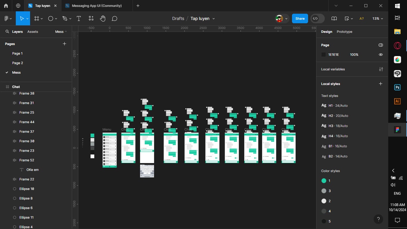Select the Ellipse shape tool
This screenshot has width=407, height=229.
51,18
